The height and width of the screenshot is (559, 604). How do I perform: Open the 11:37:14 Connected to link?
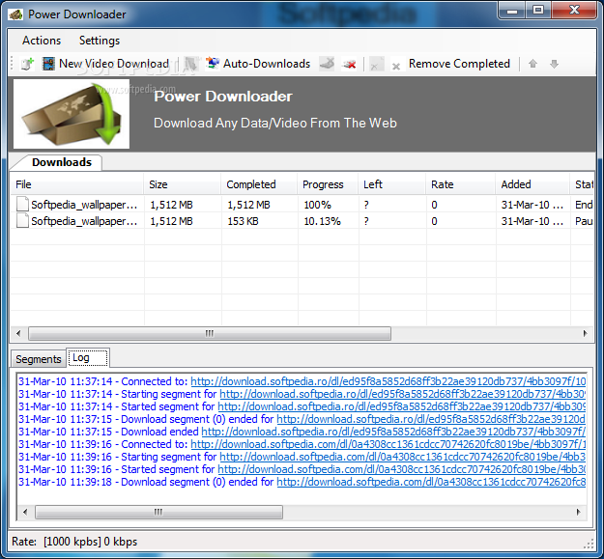click(x=388, y=381)
